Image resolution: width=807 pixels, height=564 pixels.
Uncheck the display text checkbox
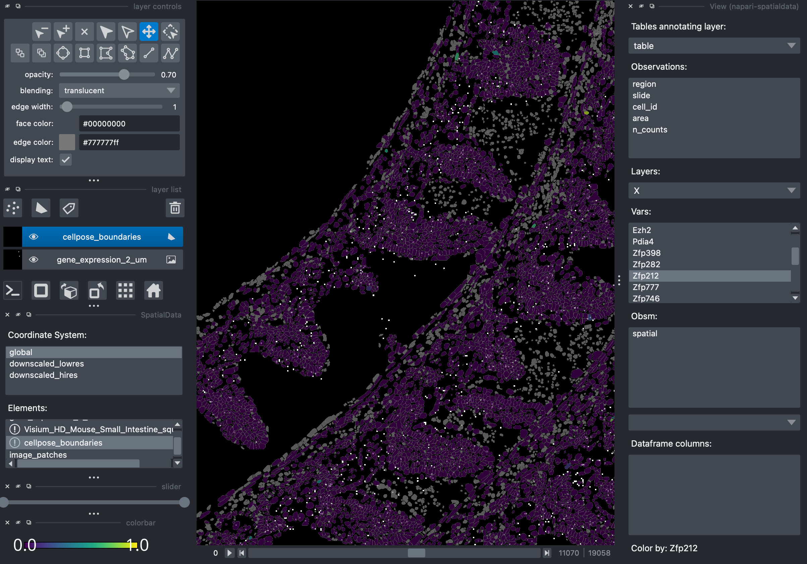click(x=66, y=160)
